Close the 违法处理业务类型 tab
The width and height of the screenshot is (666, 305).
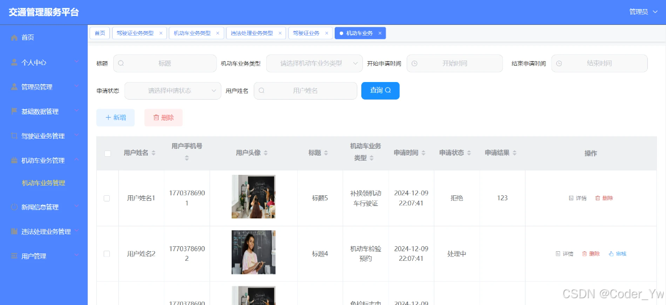click(280, 33)
